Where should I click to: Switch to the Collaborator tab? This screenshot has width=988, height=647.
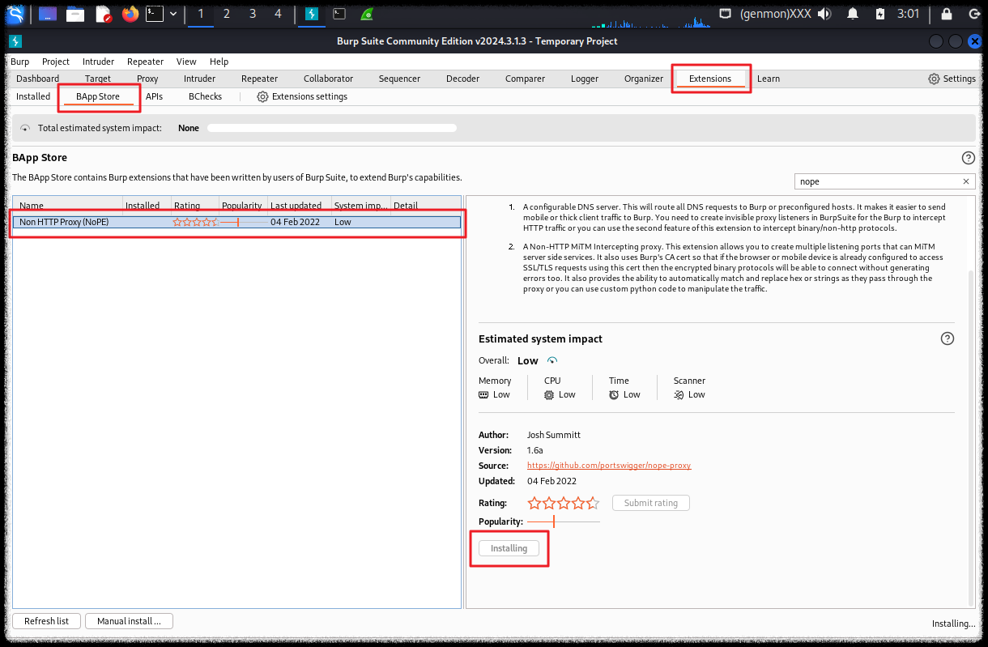click(x=328, y=79)
